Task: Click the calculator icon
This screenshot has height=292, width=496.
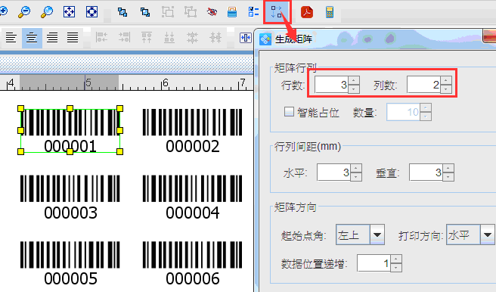Action: click(330, 12)
